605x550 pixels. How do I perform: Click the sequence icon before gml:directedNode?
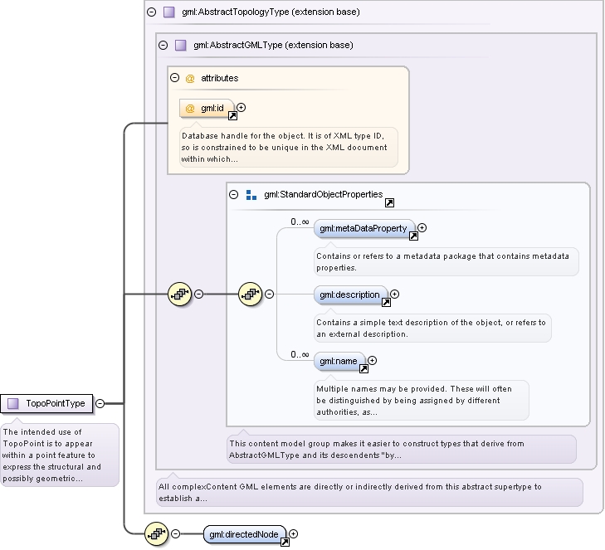156,533
